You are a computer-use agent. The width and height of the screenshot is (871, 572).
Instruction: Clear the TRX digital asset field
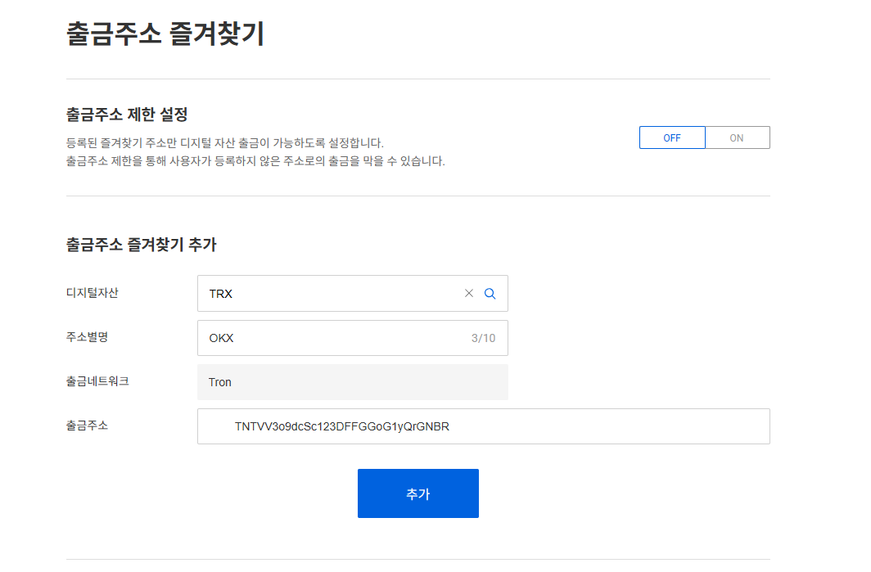click(469, 293)
